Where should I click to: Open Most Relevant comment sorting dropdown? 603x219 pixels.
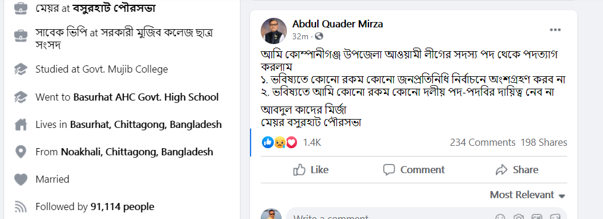tap(527, 195)
